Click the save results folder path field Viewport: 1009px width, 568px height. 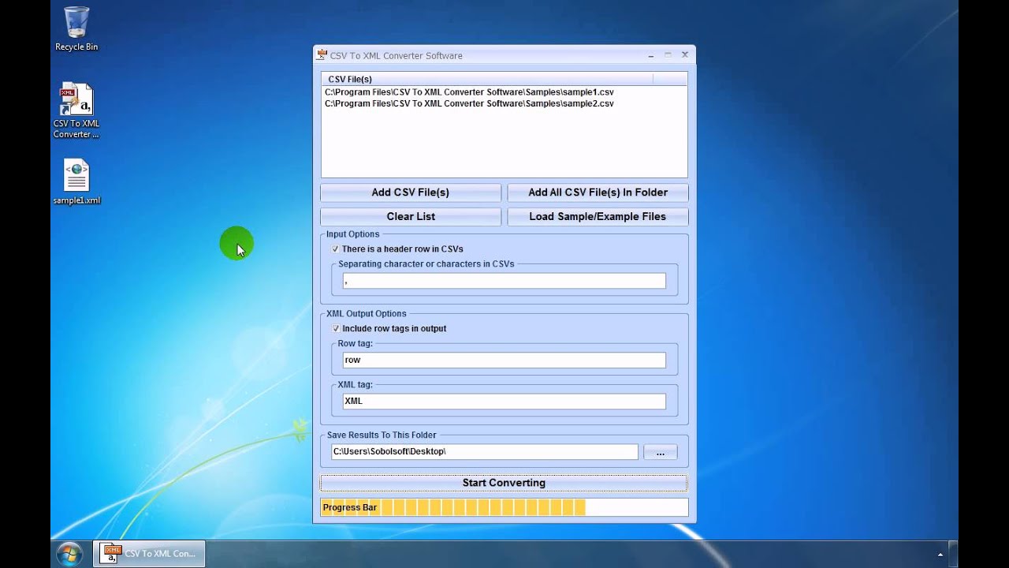(485, 451)
